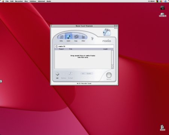Image resolution: width=169 pixels, height=135 pixels.
Task: Open the Disc menu
Action: [x=26, y=1]
